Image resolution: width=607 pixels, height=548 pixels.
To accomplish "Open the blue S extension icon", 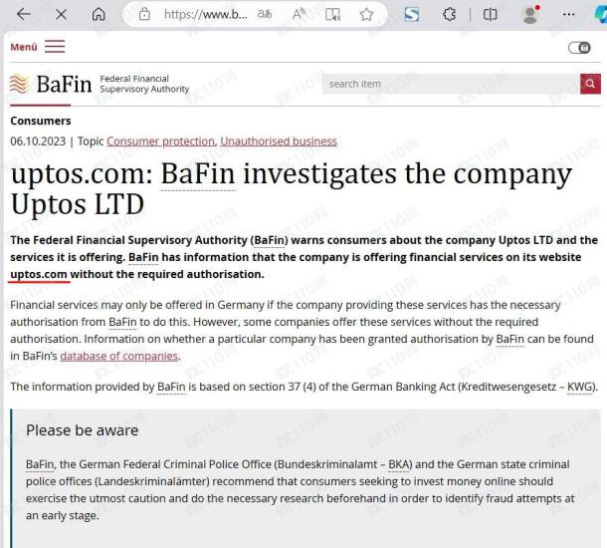I will [x=411, y=14].
